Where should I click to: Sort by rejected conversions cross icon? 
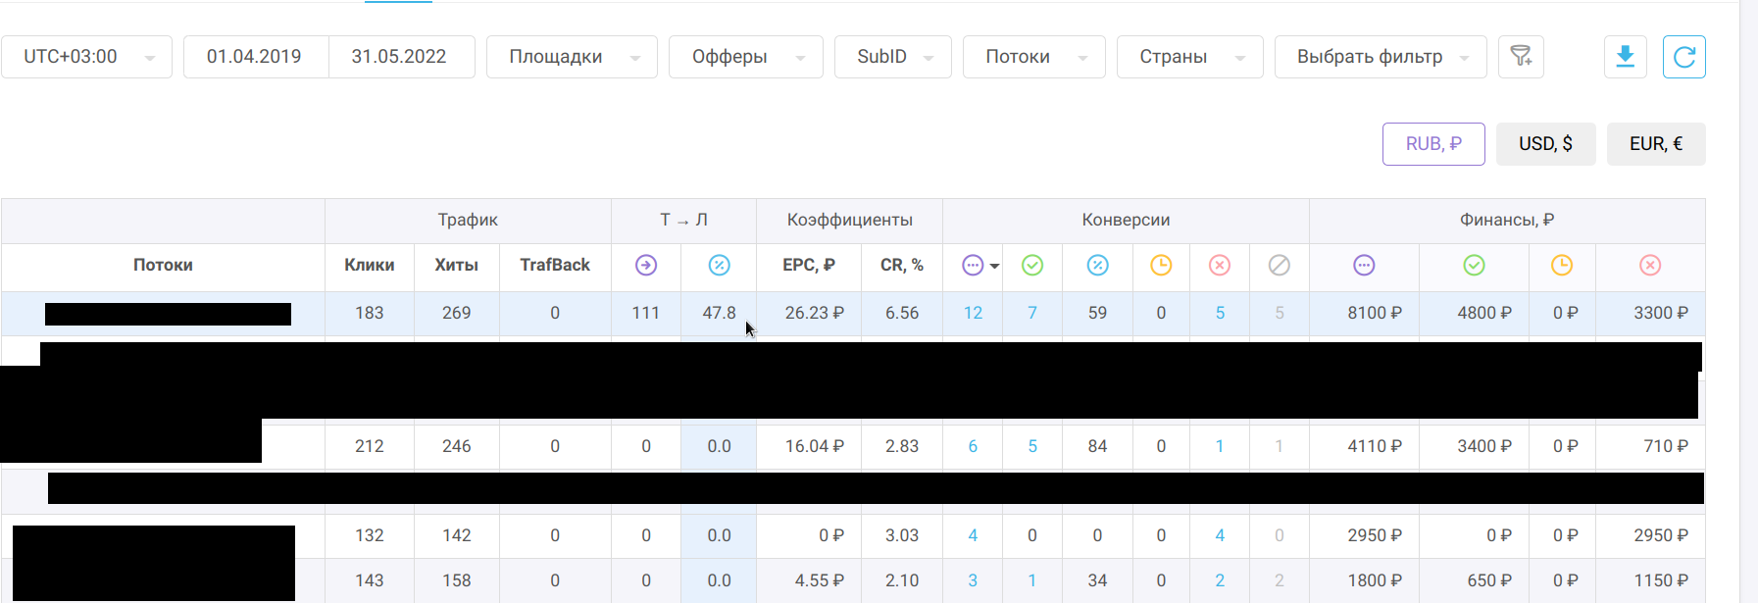pos(1219,266)
